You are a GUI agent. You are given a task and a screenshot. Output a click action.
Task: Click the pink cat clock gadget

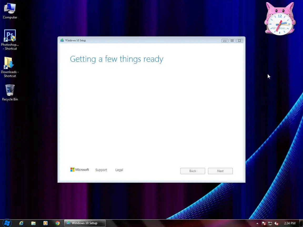[x=280, y=19]
